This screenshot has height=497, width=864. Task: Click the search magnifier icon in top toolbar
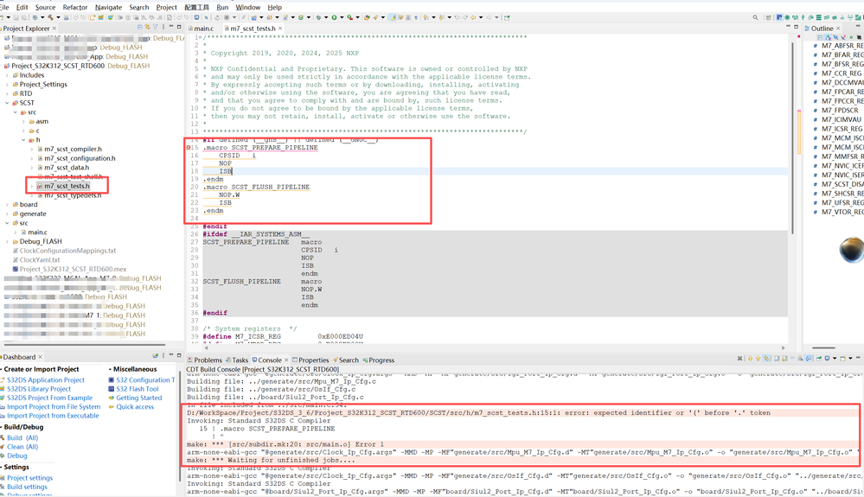pos(755,17)
